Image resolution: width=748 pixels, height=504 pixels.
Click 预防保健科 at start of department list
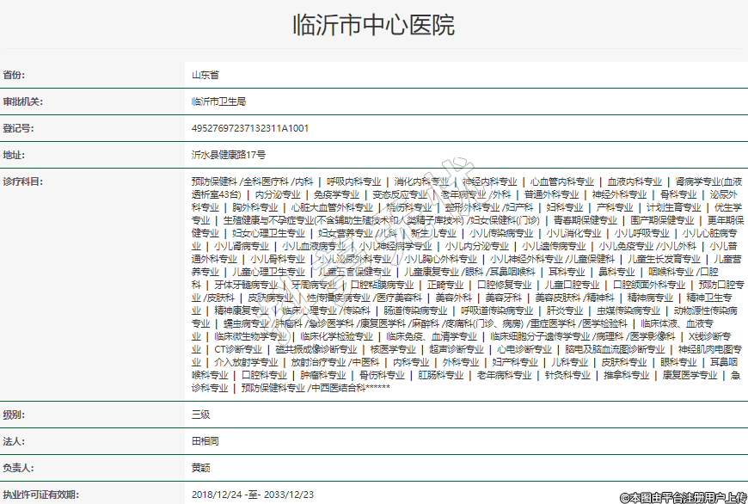click(x=213, y=181)
